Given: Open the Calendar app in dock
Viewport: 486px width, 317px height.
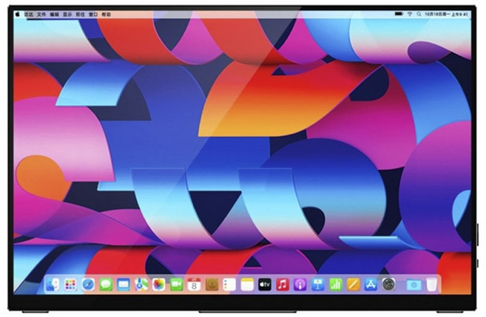Looking at the screenshot, I should 194,284.
